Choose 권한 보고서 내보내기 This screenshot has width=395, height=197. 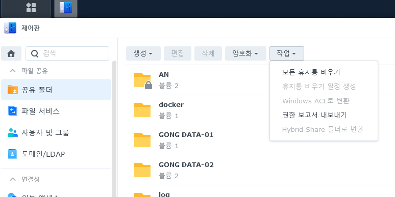[324, 115]
